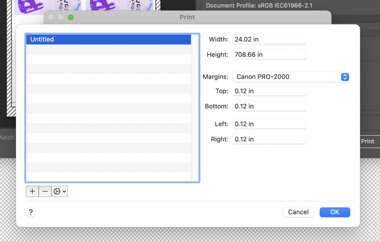The image size is (380, 241).
Task: Click the green zoom button on Print window
Action: (71, 18)
